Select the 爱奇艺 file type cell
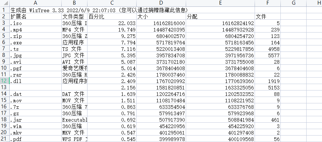322x142 pixels. (x=74, y=68)
